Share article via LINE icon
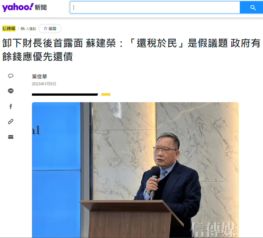This screenshot has height=238, width=263. click(x=11, y=91)
